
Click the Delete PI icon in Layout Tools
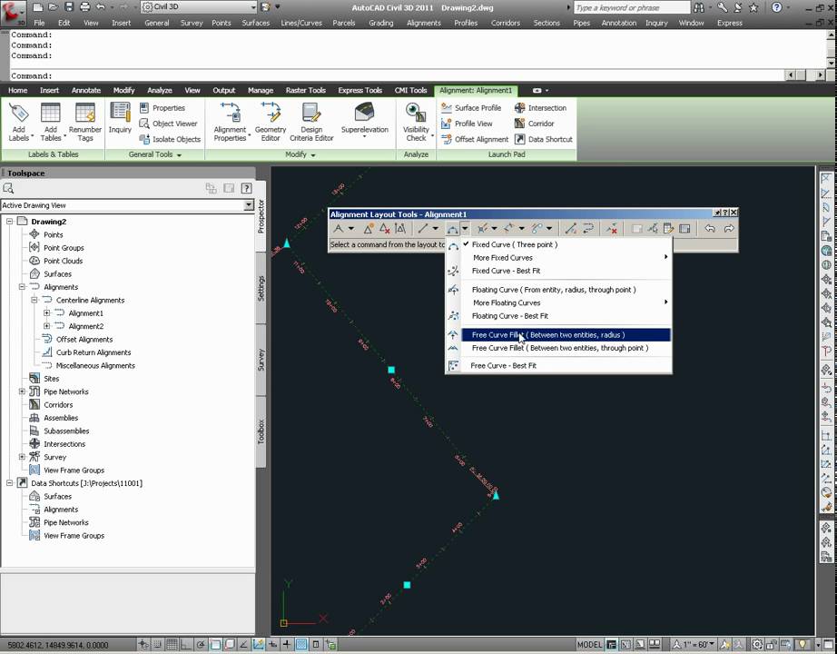coord(384,229)
